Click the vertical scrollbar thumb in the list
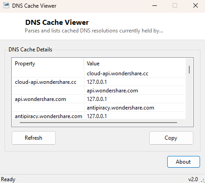 click(189, 69)
